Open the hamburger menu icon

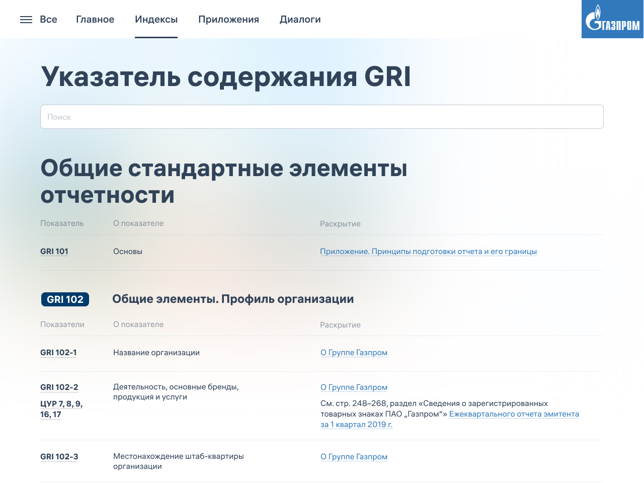coord(26,20)
